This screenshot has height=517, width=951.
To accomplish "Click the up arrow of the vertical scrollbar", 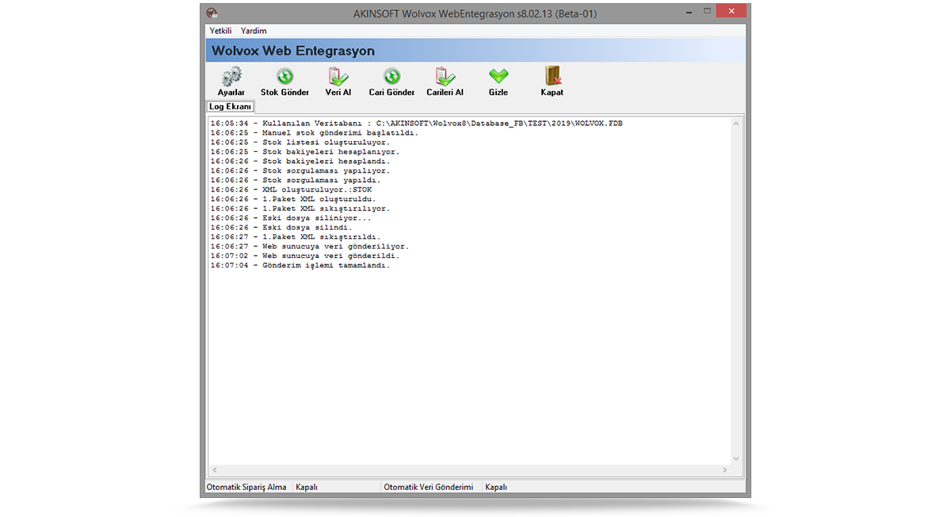I will [x=736, y=123].
